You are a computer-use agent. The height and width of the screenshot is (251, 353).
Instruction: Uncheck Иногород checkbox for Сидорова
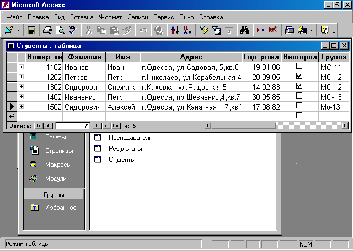click(299, 86)
